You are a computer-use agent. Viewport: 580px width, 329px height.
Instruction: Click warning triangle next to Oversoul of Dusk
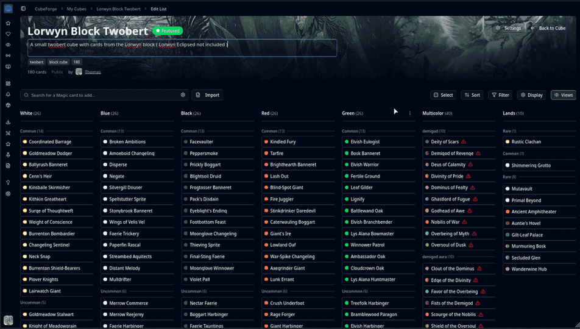471,245
